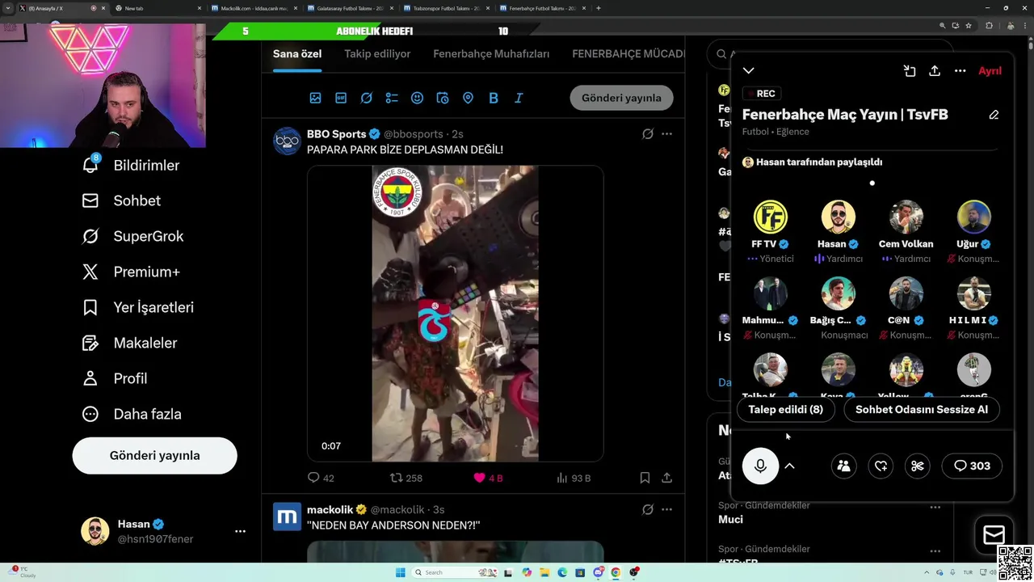Click the scissors clip icon

pos(918,466)
